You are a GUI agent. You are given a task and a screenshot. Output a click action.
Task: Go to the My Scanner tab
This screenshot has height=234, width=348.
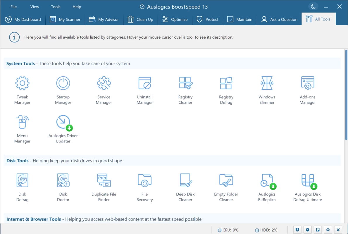[x=65, y=19]
